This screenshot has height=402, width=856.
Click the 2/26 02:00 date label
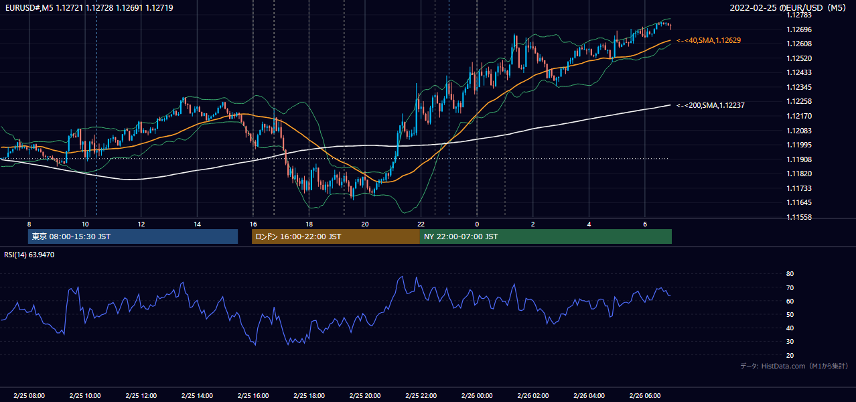tap(533, 395)
